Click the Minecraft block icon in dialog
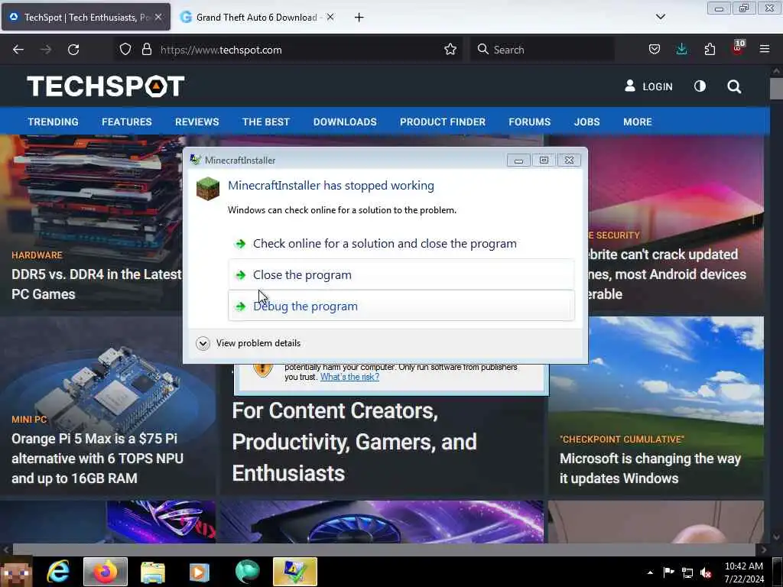Screen dimensions: 783x587 tap(208, 189)
